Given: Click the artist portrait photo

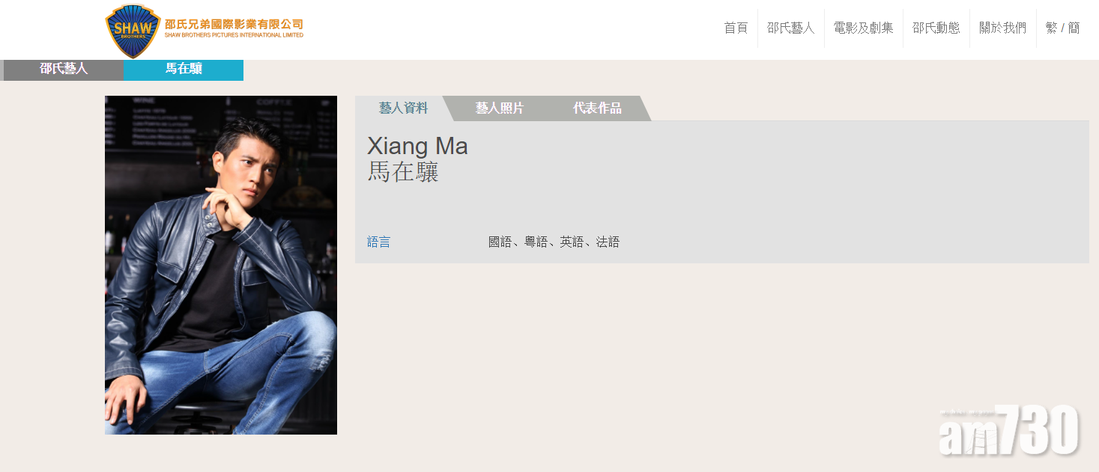Looking at the screenshot, I should pyautogui.click(x=221, y=265).
